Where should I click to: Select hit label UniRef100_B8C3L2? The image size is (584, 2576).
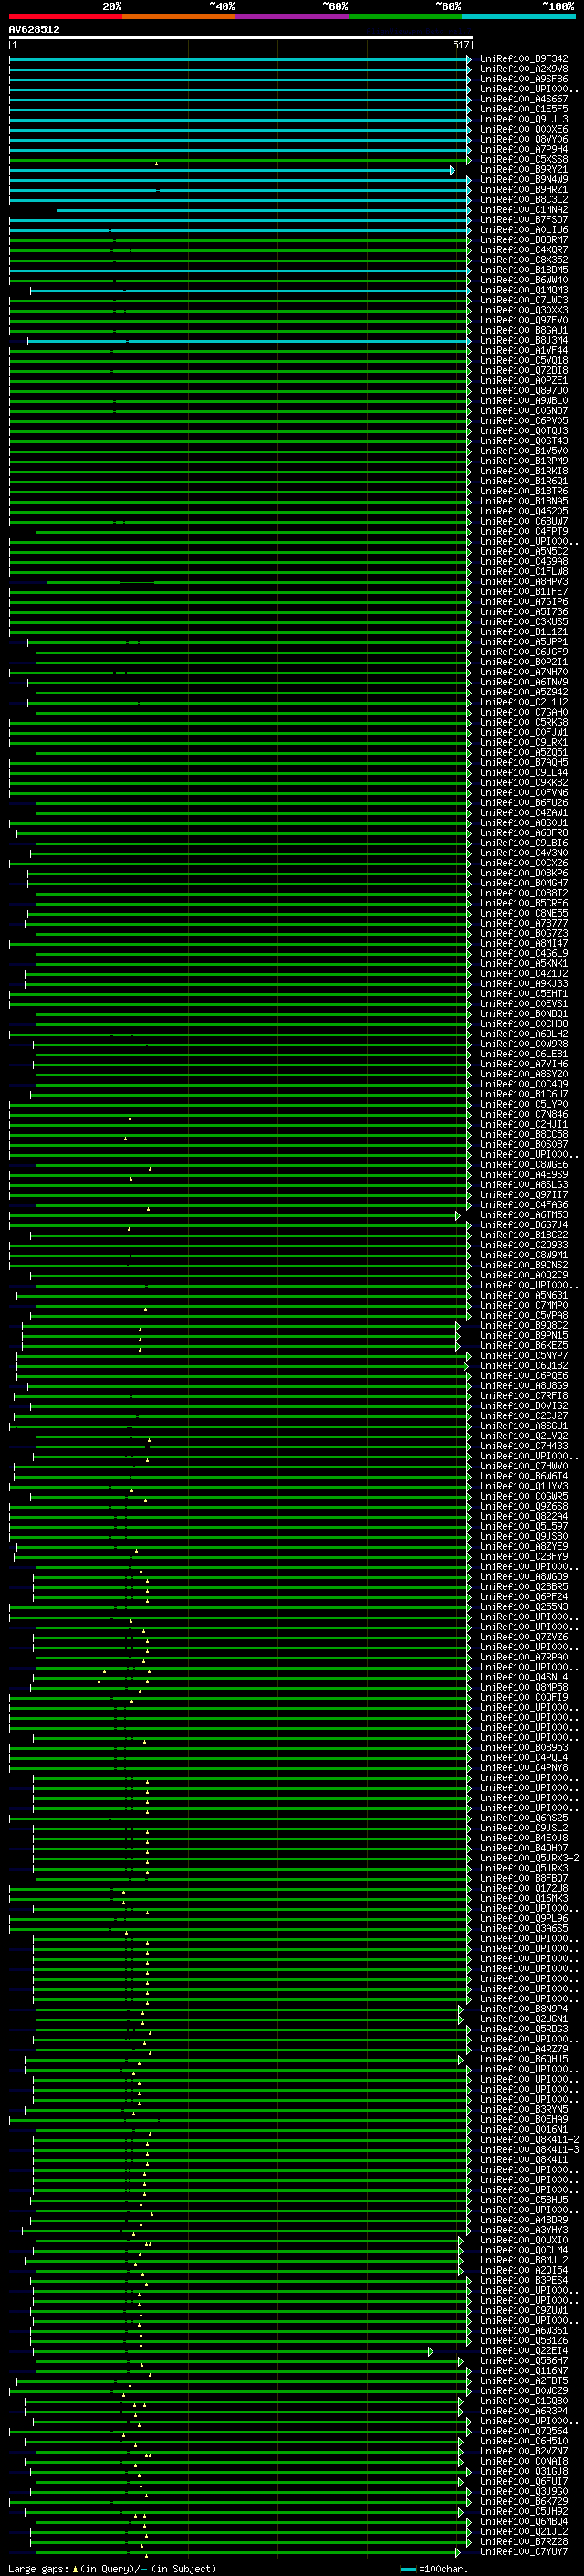click(x=524, y=200)
